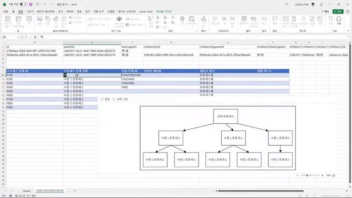Insert a PivotTable from the ribbon
The height and width of the screenshot is (198, 352).
[8, 22]
